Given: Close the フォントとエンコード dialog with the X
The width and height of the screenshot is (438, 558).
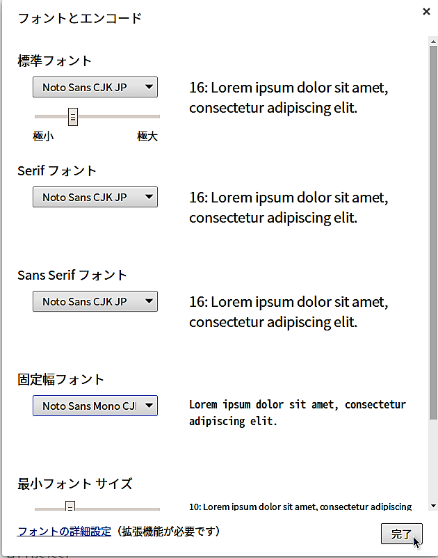Looking at the screenshot, I should (426, 12).
